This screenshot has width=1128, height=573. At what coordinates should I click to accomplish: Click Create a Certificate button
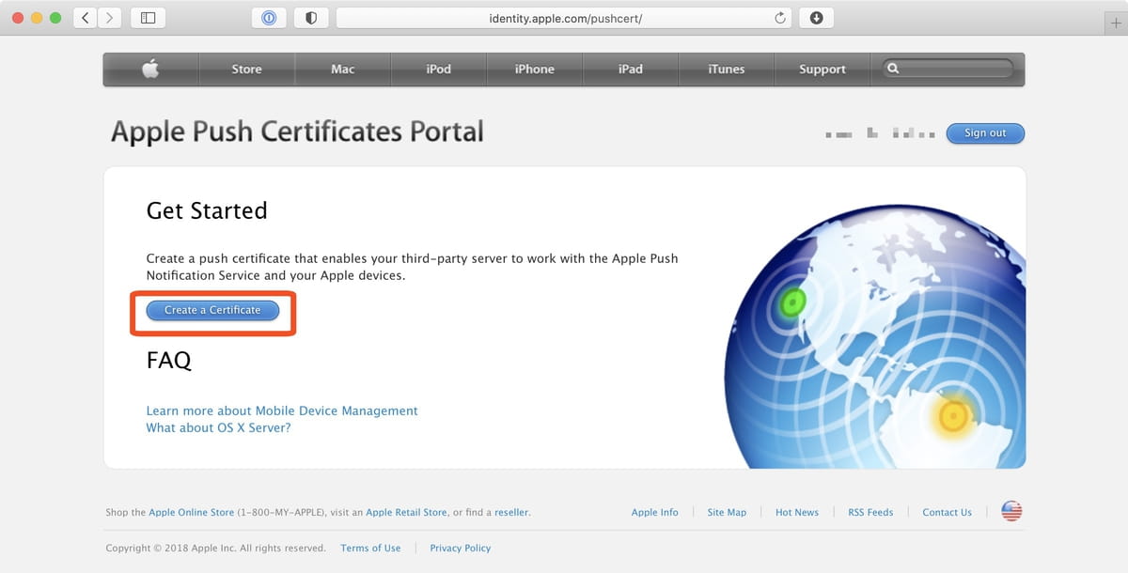point(212,310)
